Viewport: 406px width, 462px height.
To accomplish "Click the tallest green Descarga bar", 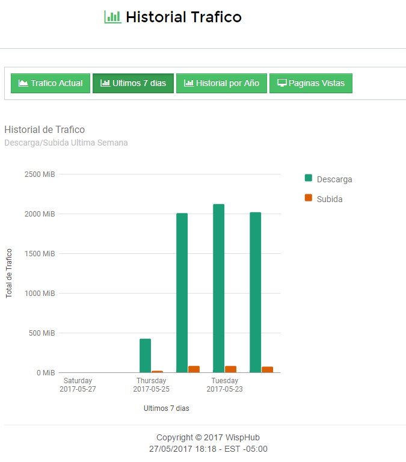I will [x=218, y=289].
